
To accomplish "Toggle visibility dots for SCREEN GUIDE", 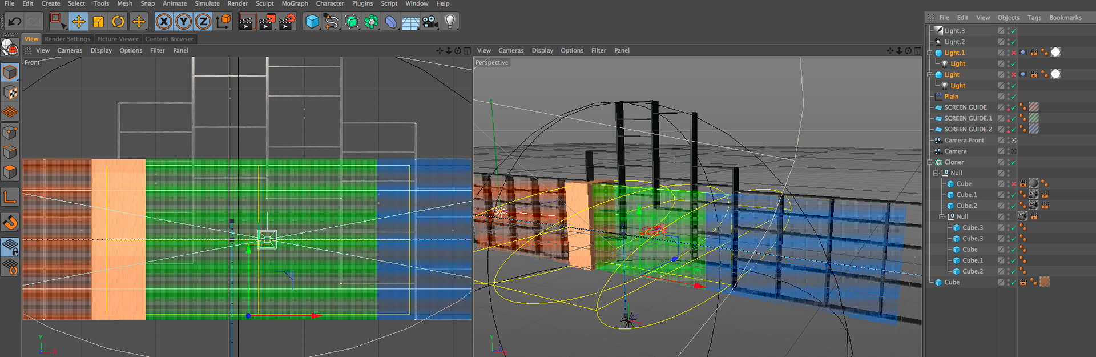I will (x=1008, y=107).
